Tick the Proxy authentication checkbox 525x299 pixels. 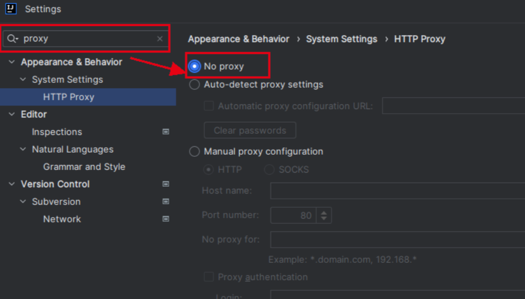click(x=209, y=277)
